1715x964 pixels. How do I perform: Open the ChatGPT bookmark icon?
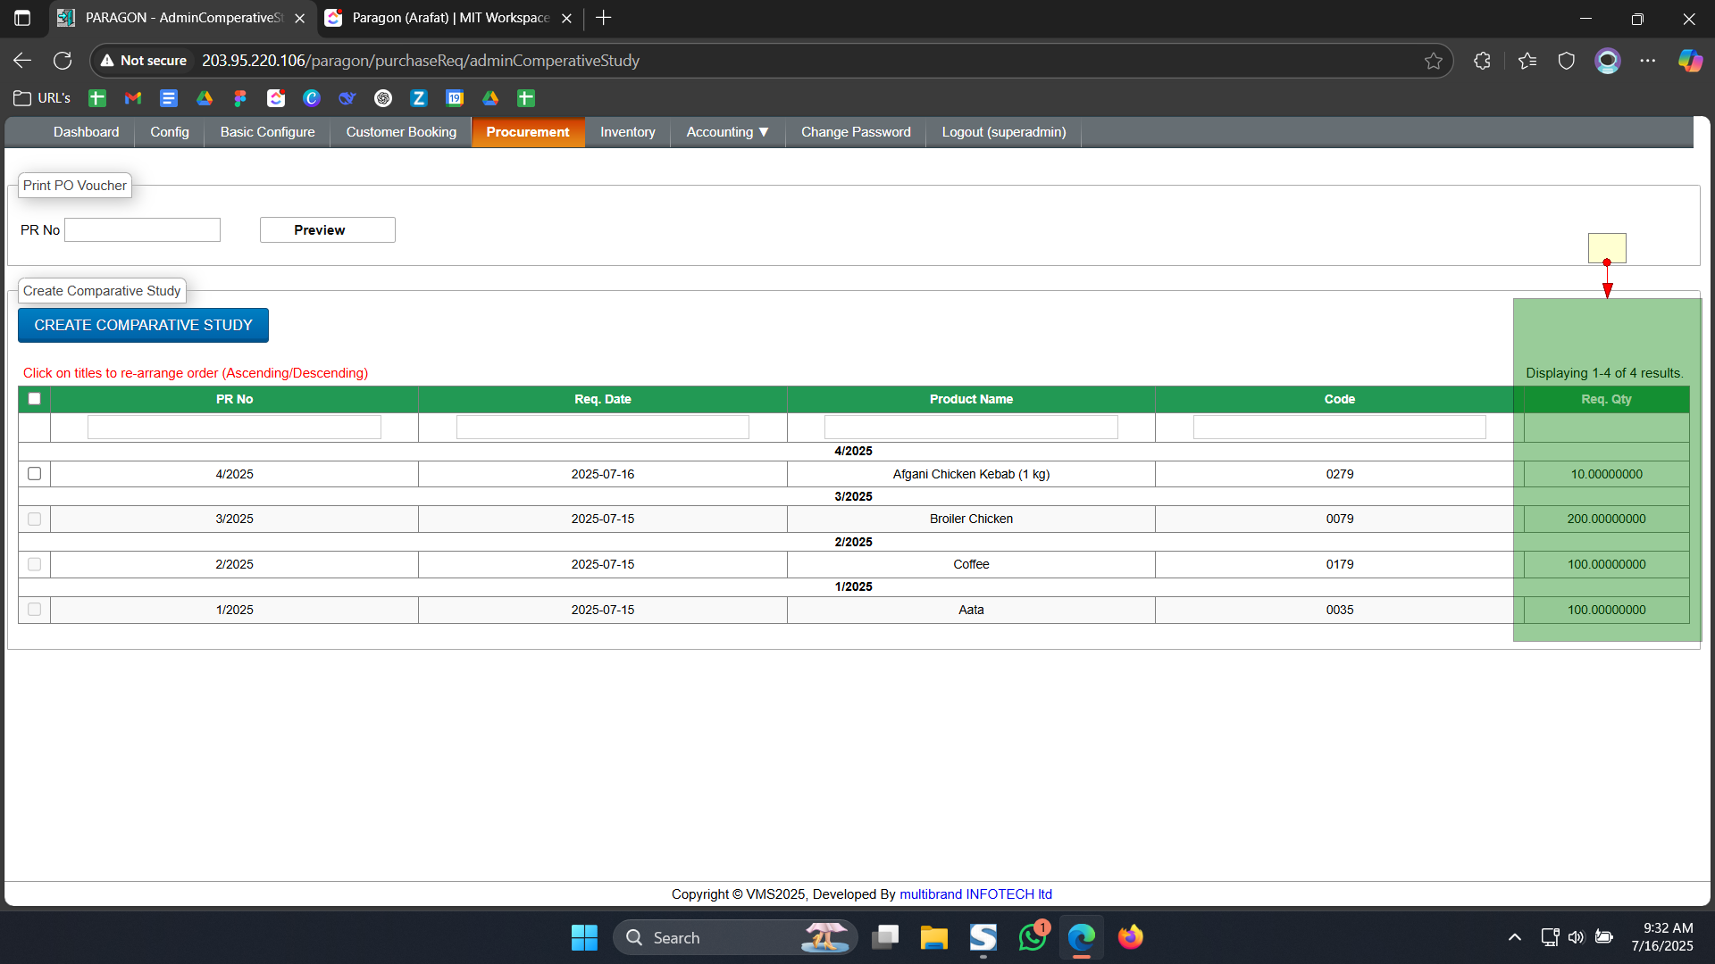pos(383,98)
